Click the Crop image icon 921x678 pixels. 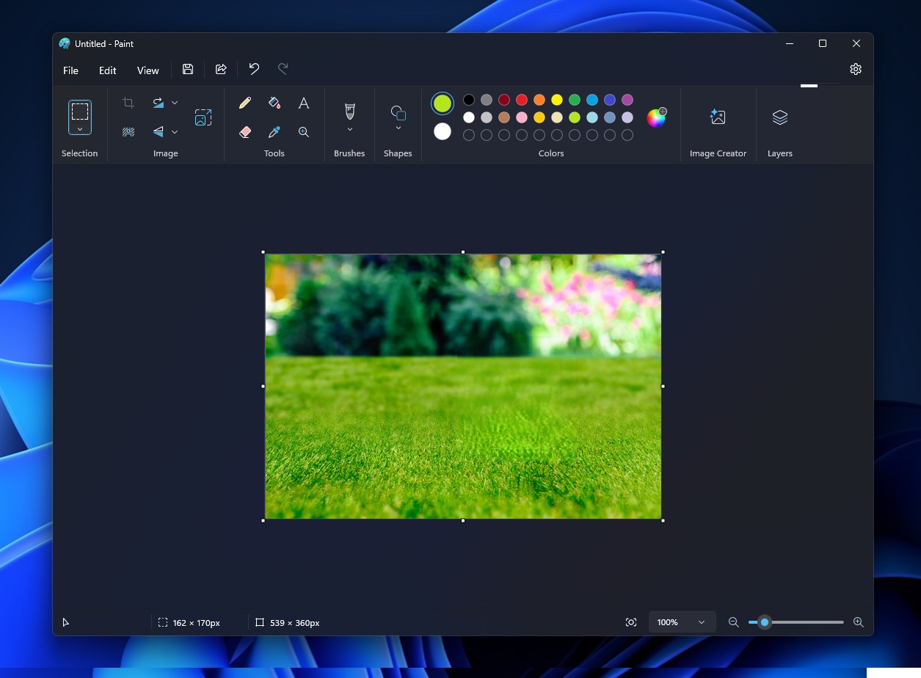128,103
